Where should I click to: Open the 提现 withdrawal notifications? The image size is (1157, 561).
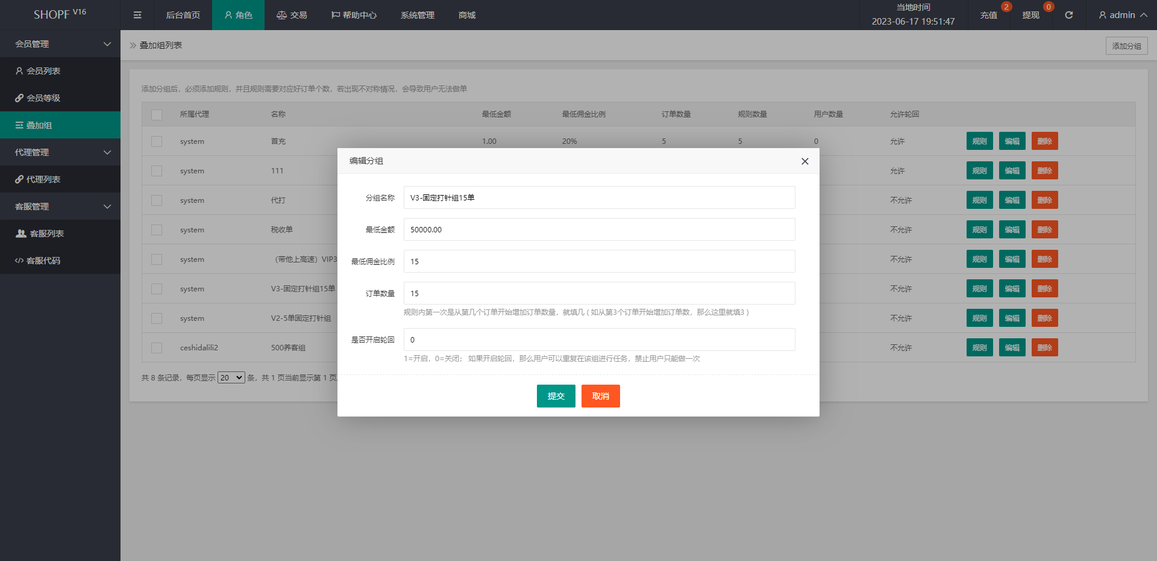pyautogui.click(x=1030, y=15)
